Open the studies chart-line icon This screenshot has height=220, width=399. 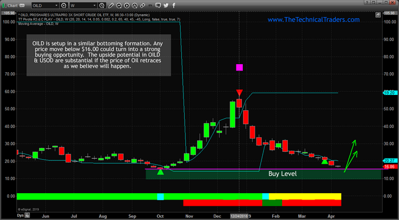(119, 5)
